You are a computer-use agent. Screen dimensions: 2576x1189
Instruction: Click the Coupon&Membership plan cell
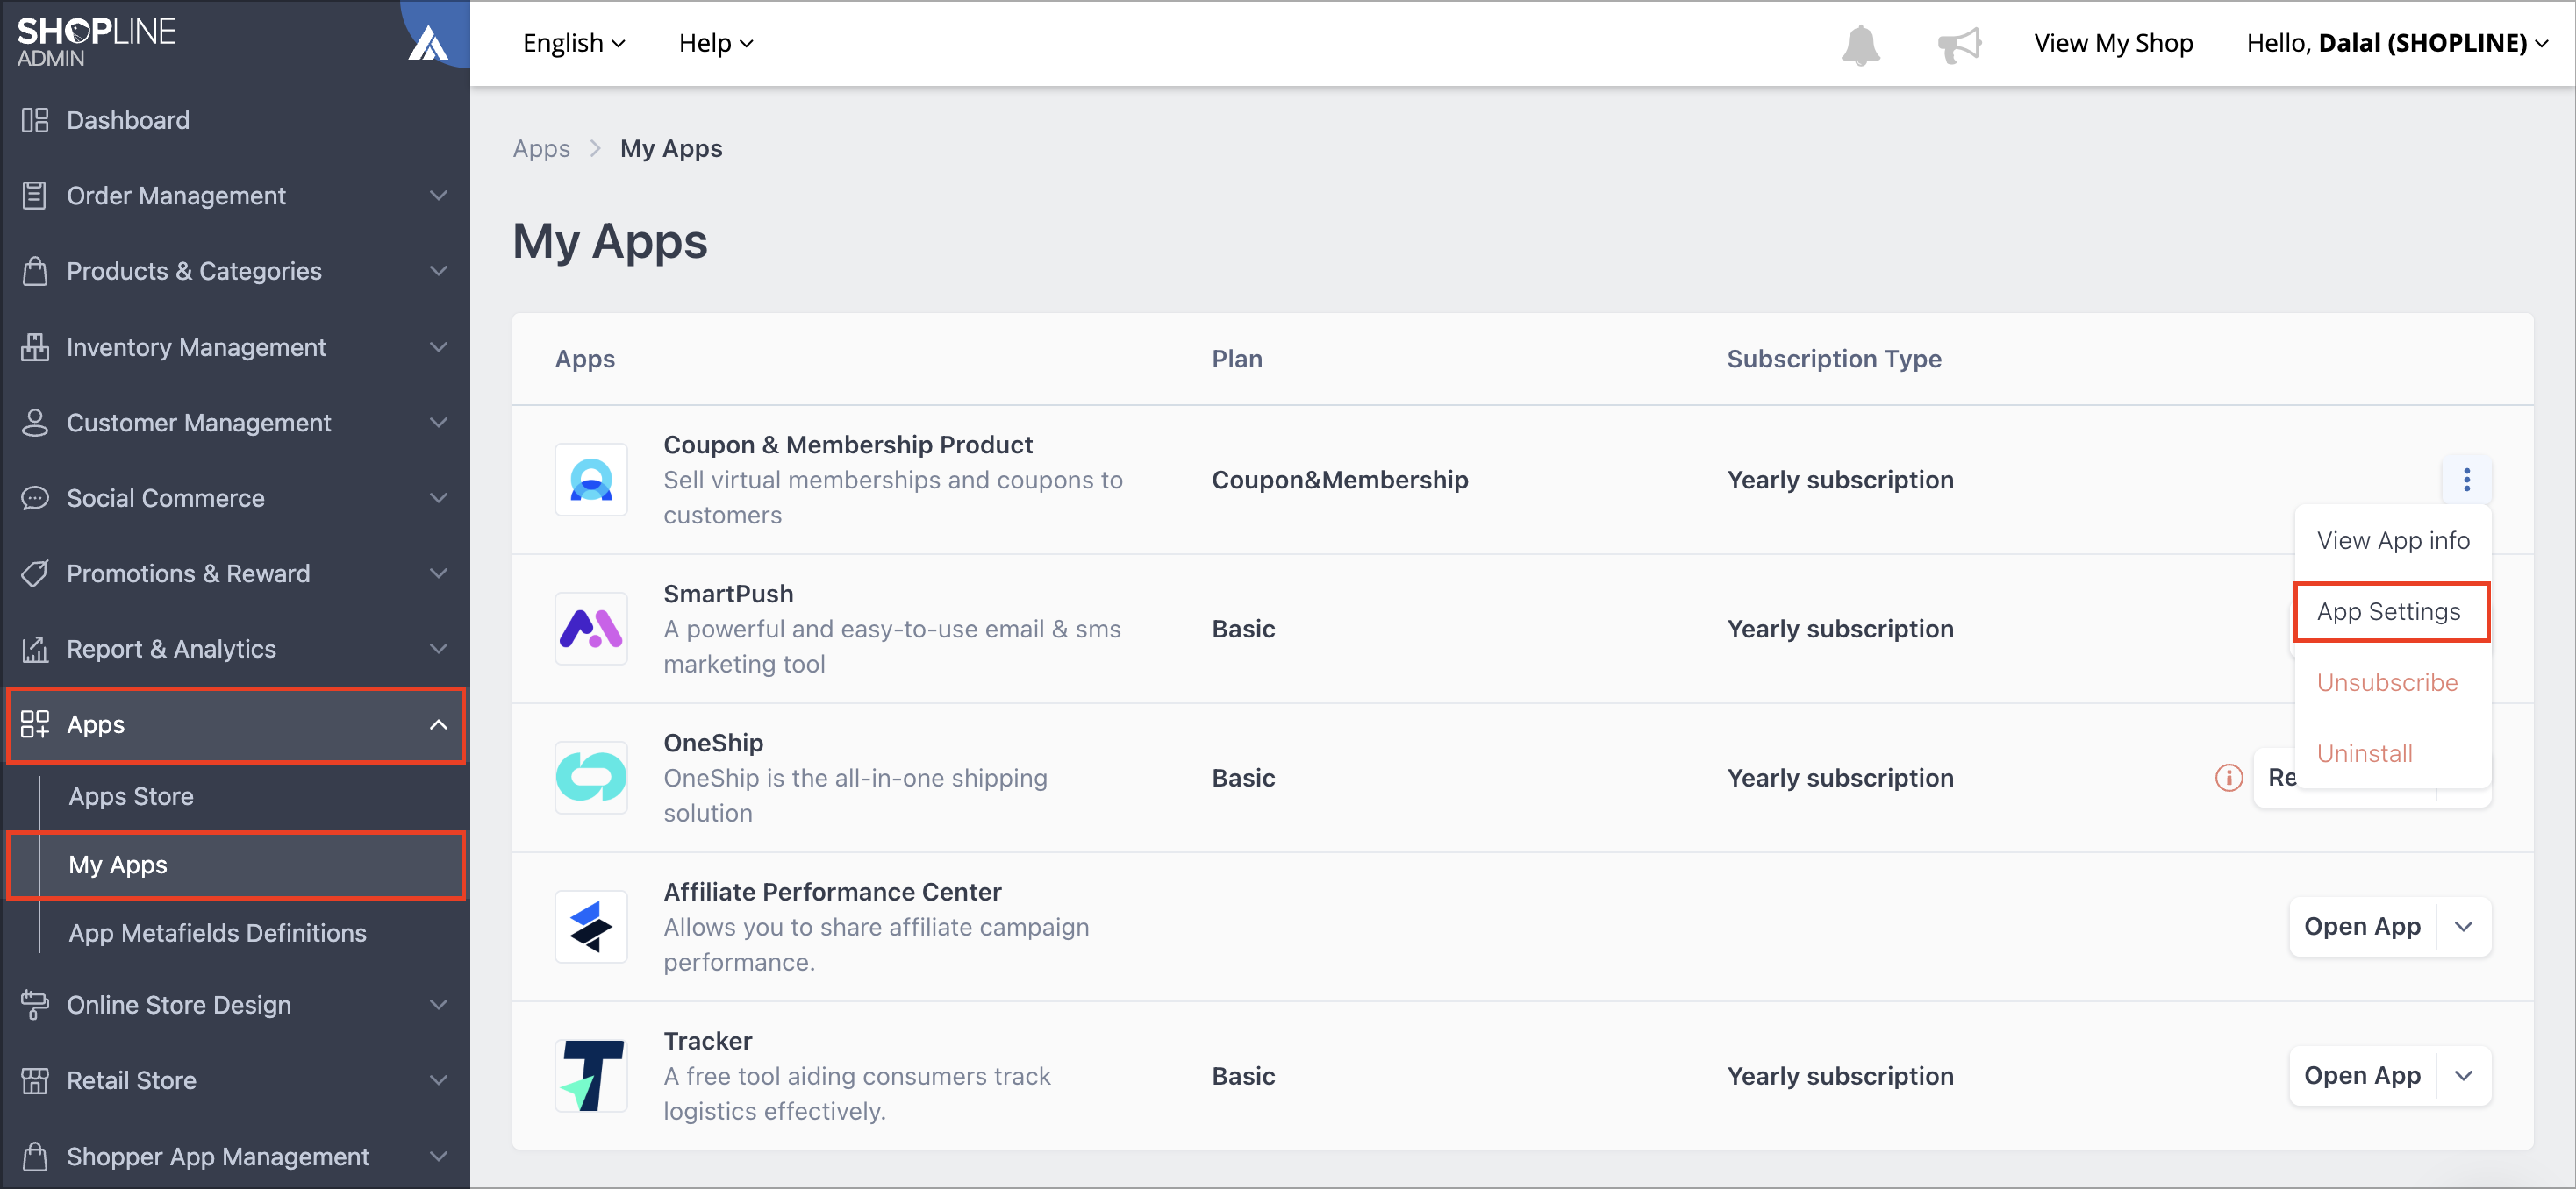tap(1340, 480)
